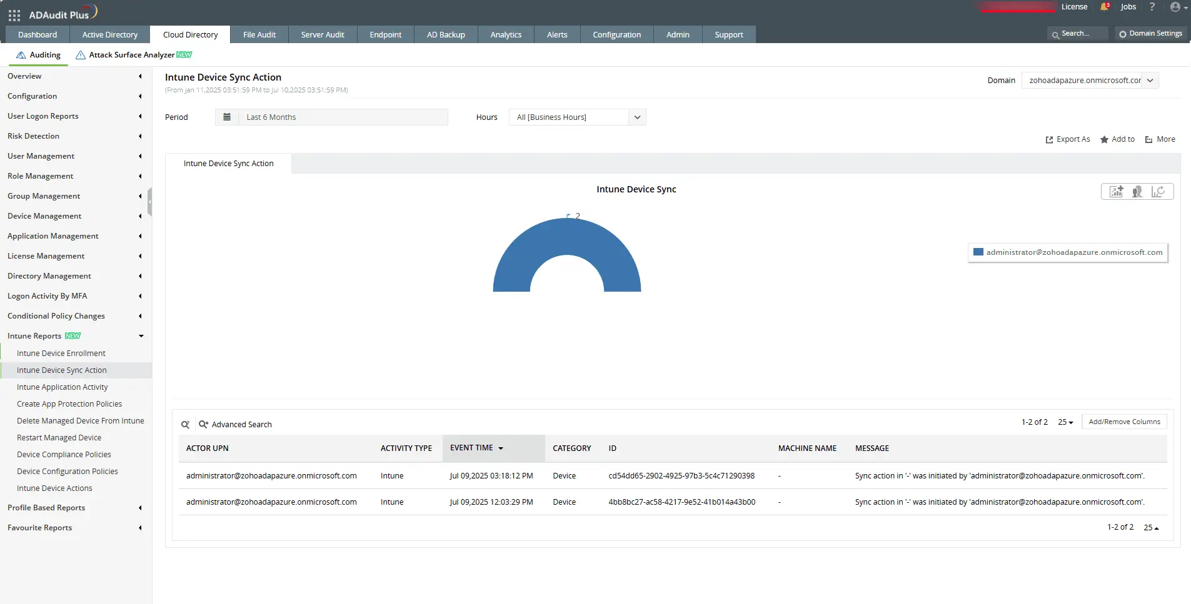1191x604 pixels.
Task: Click the Add/Remove Columns button
Action: click(1124, 422)
